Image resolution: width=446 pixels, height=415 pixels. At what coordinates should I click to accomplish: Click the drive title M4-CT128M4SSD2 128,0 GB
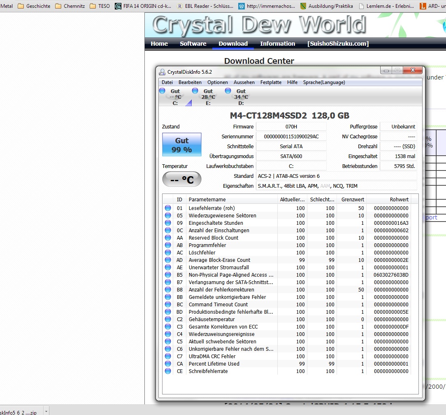(x=290, y=116)
